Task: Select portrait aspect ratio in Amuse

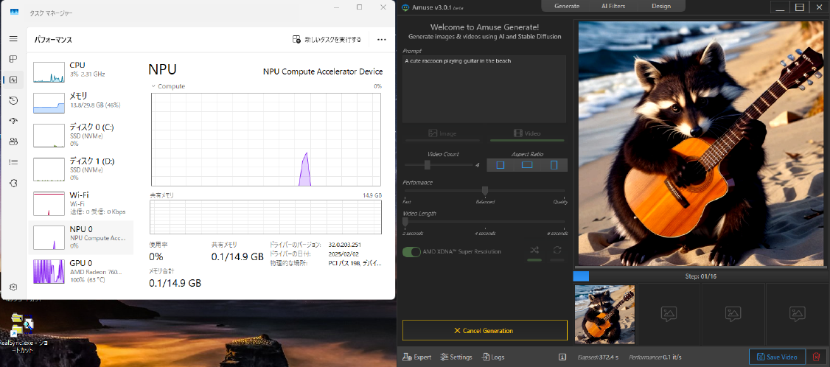Action: point(554,165)
